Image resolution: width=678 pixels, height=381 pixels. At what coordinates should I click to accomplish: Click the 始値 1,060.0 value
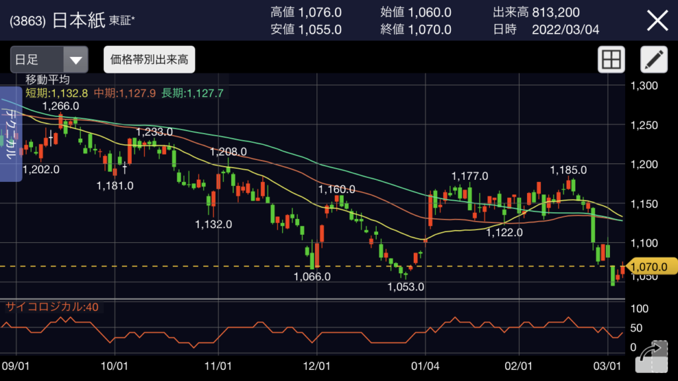pos(416,12)
